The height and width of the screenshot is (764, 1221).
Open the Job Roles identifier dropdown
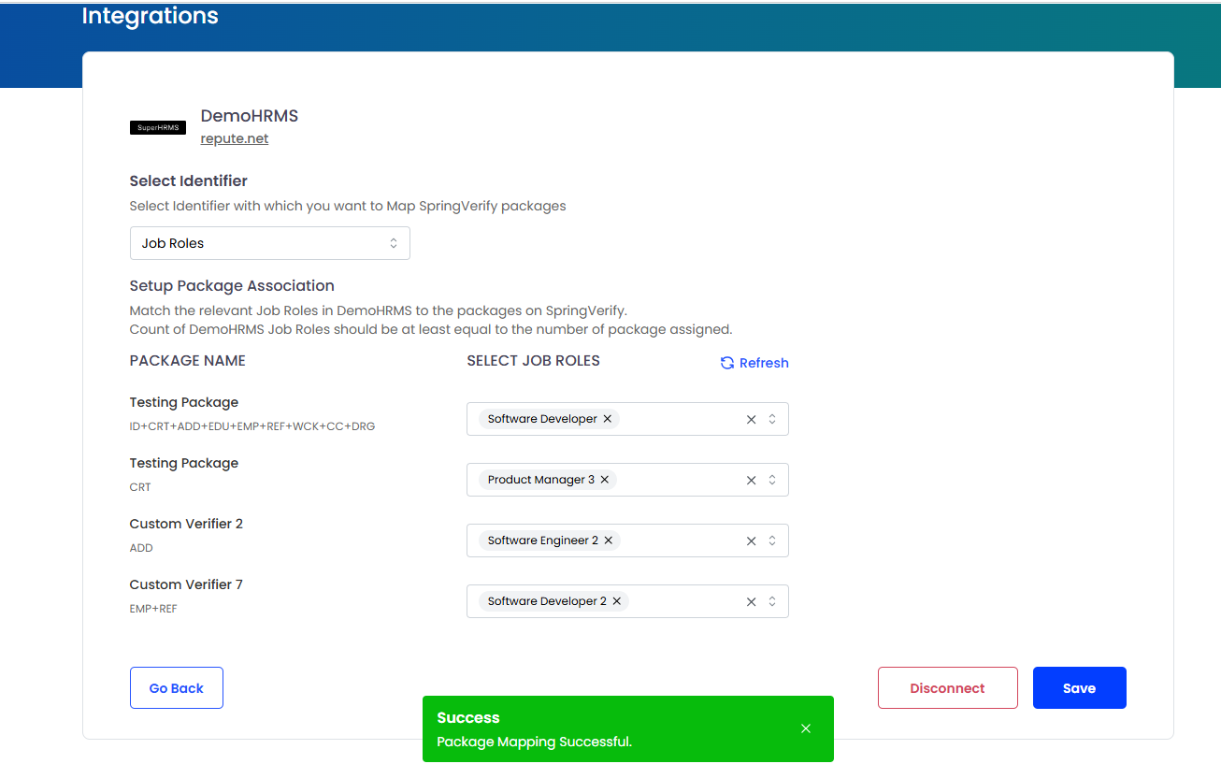(269, 243)
